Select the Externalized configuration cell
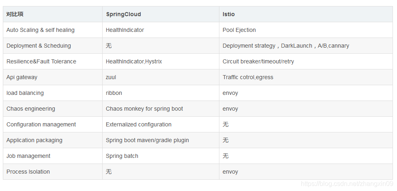 [x=139, y=124]
